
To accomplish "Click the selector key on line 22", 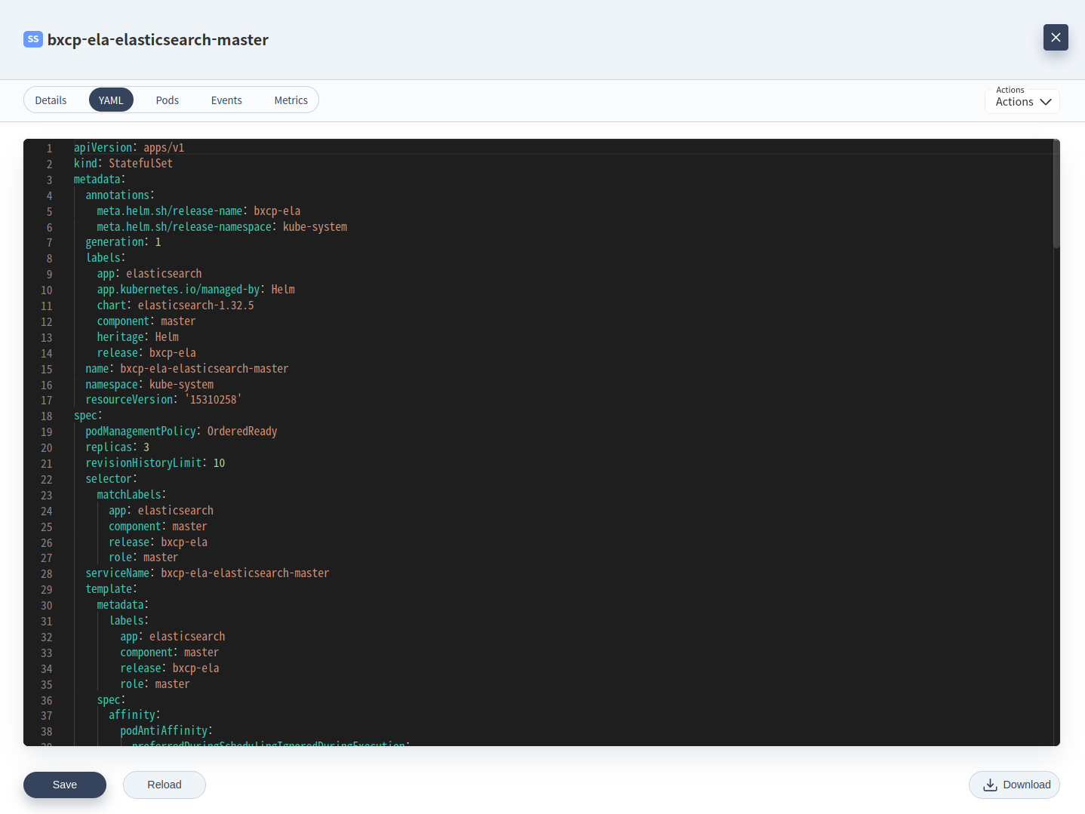I will click(x=109, y=479).
